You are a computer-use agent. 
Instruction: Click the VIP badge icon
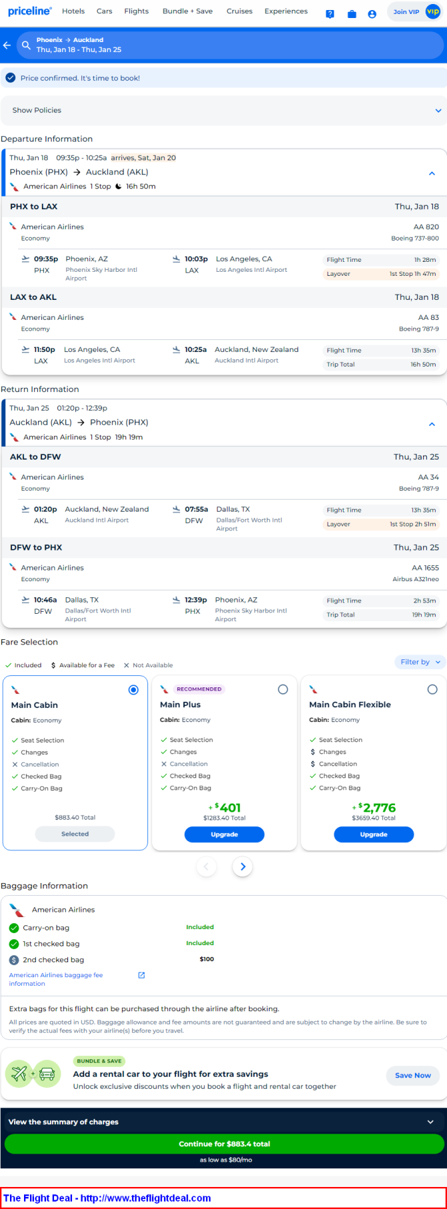[433, 11]
